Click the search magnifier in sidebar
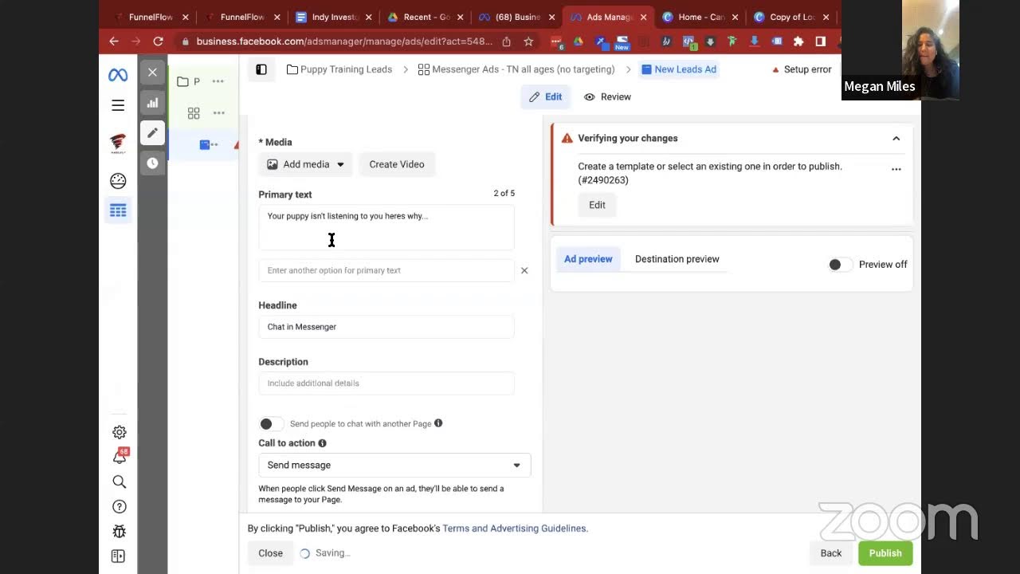Viewport: 1020px width, 574px height. (x=119, y=482)
